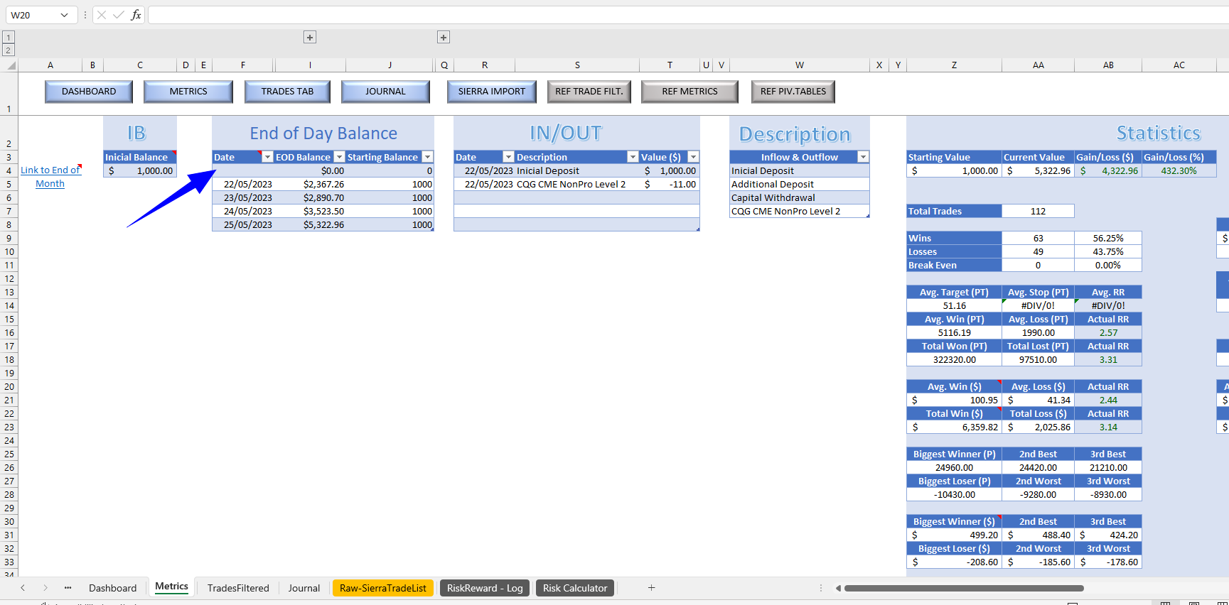
Task: Click the JOURNAL button
Action: (x=385, y=92)
